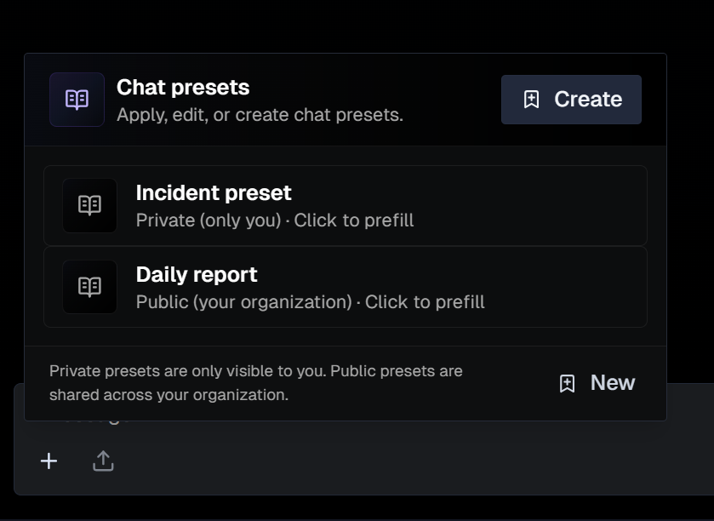
Task: Click the purple Chat presets book icon
Action: tap(76, 100)
